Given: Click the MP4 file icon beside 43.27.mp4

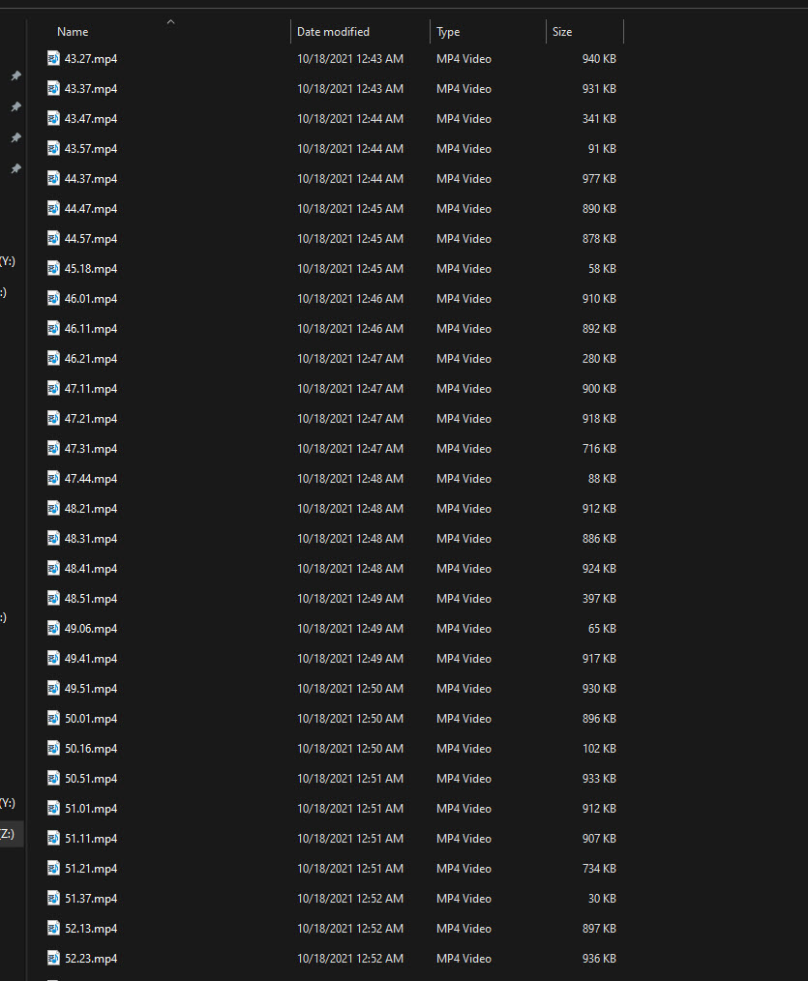Looking at the screenshot, I should [x=52, y=58].
